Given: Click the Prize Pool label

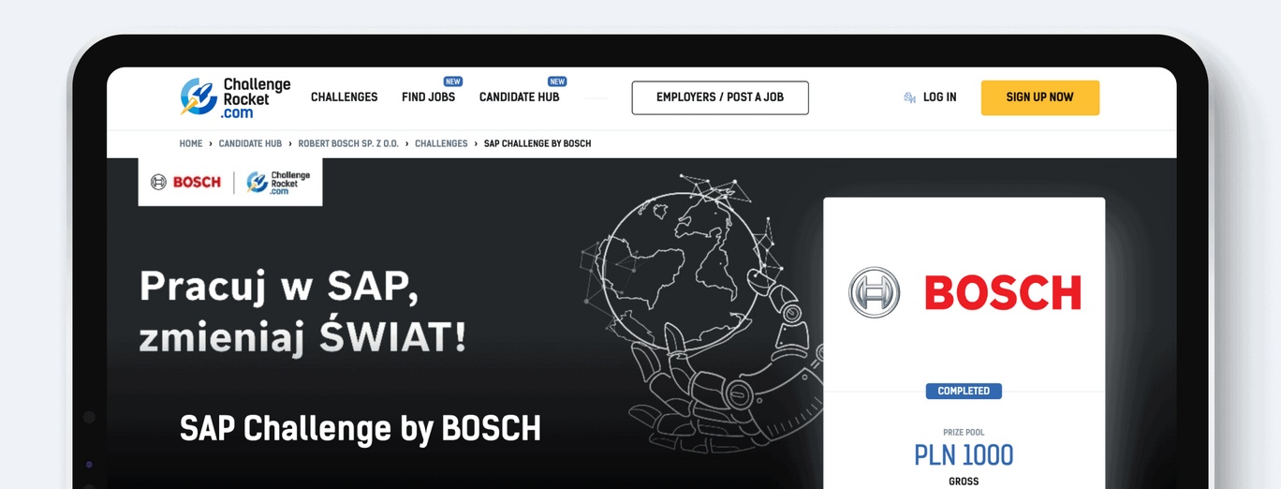Looking at the screenshot, I should coord(964,433).
